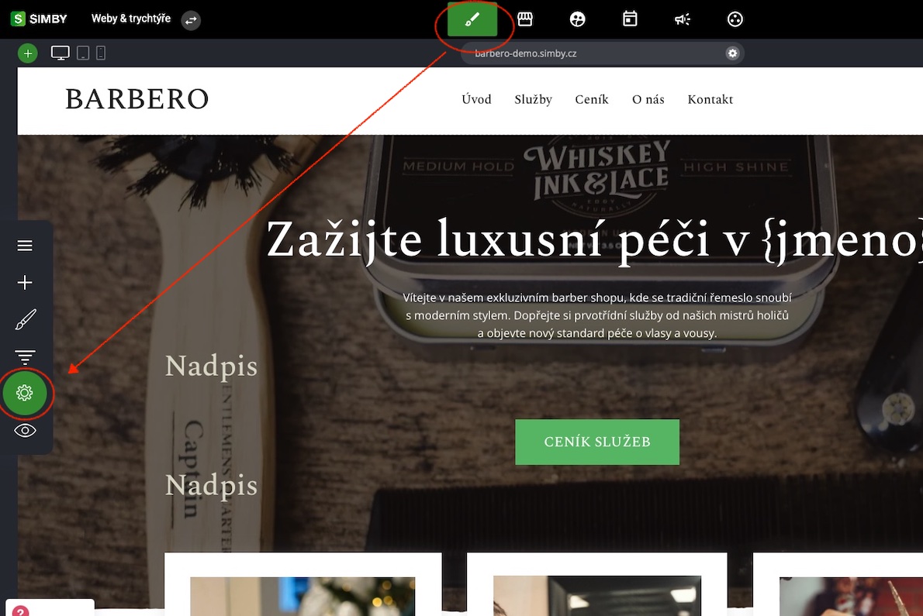923x616 pixels.
Task: Toggle the eye preview icon in sidebar
Action: (x=25, y=431)
